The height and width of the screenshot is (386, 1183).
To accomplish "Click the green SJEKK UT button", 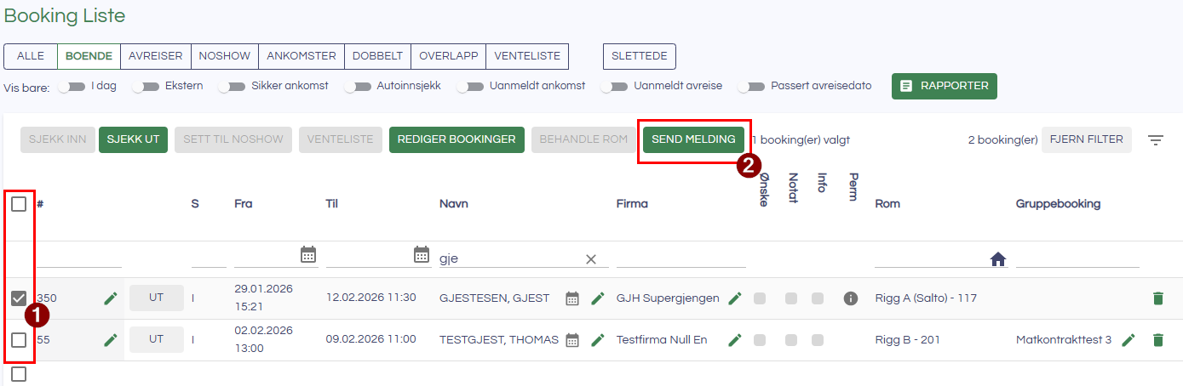I will 133,139.
